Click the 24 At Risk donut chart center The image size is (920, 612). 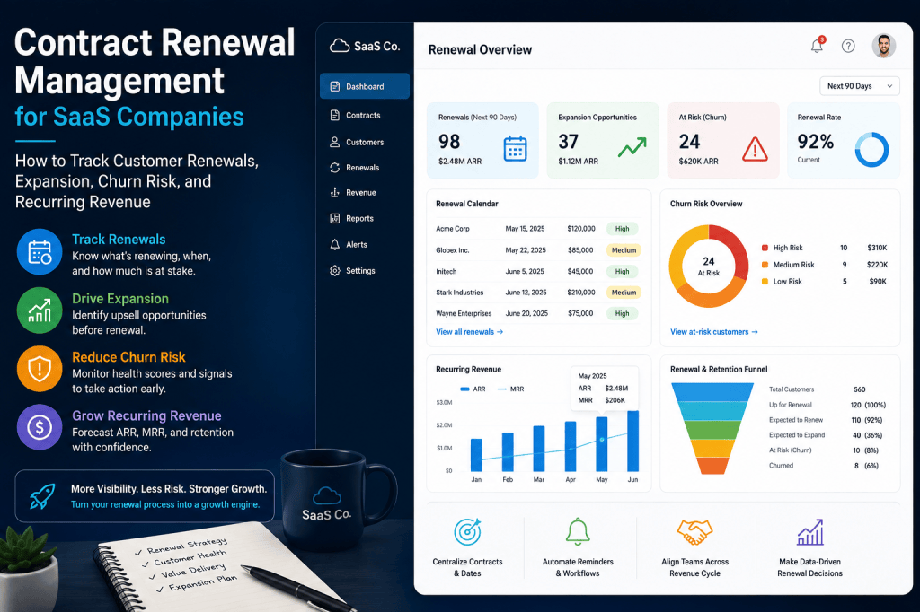pos(709,267)
